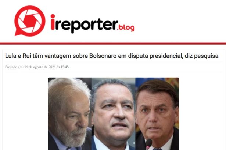Click the white-bearded man photo panel

click(70, 114)
